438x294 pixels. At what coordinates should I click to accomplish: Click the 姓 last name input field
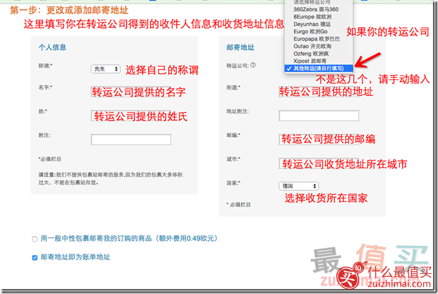[131, 116]
